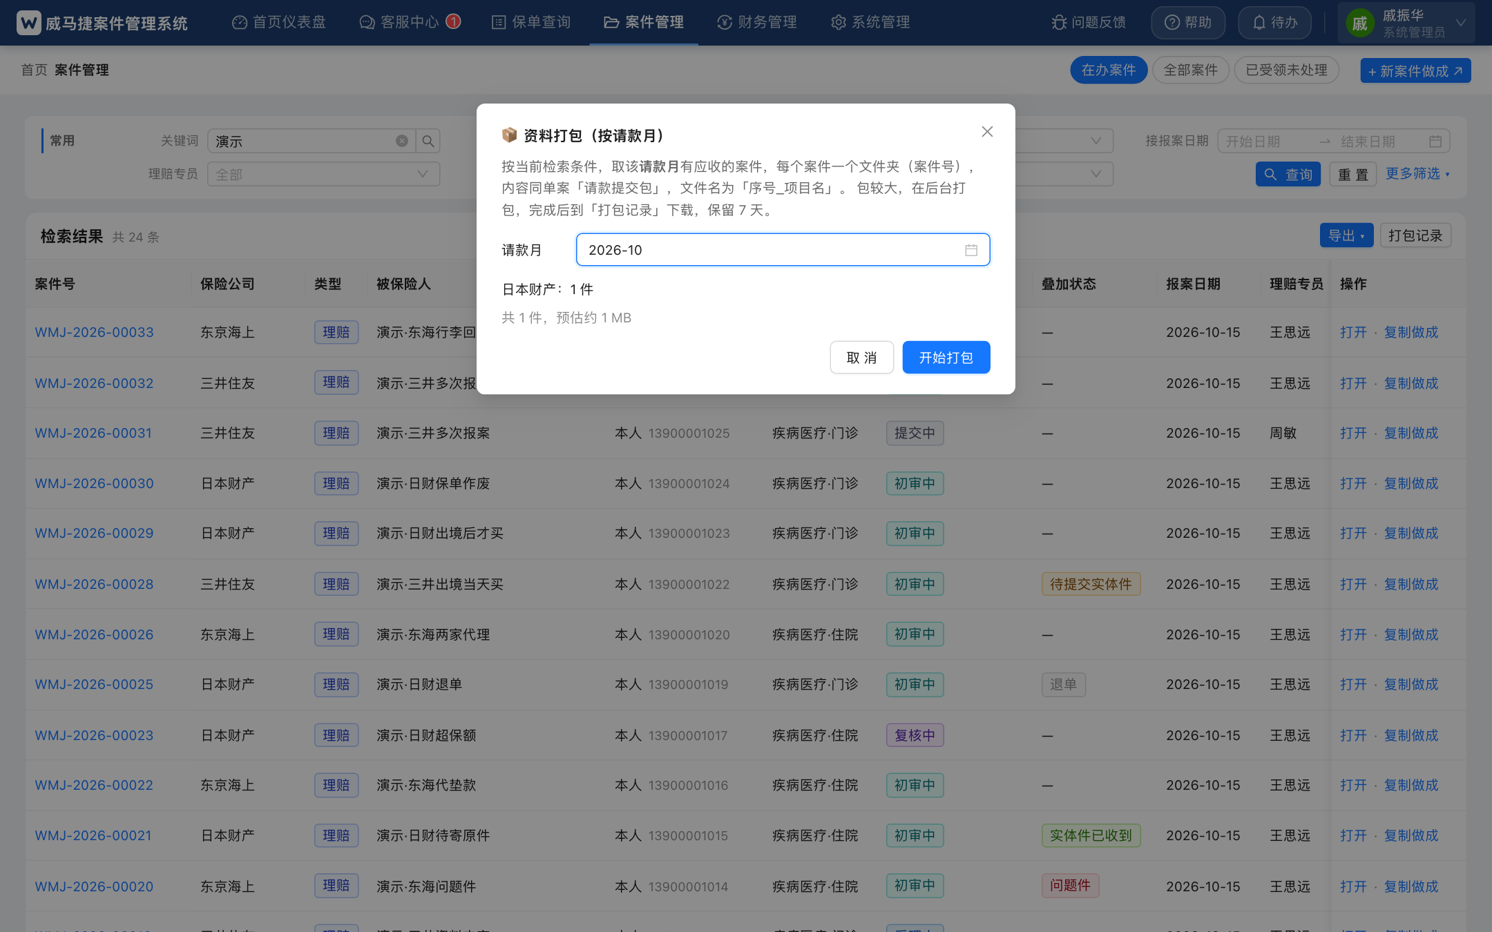Screen dimensions: 1492x932
Task: Open the calendar icon in 请款月 field
Action: [971, 250]
